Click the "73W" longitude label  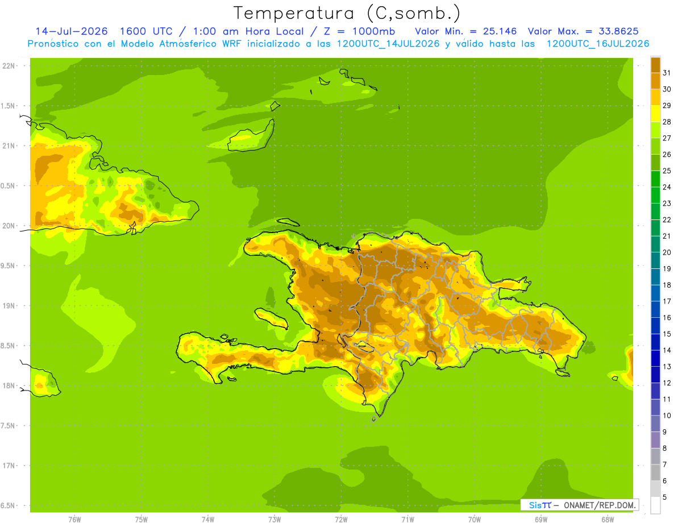click(275, 520)
